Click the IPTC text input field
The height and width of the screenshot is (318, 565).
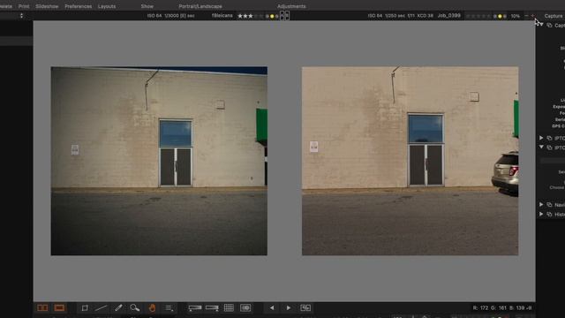[553, 161]
